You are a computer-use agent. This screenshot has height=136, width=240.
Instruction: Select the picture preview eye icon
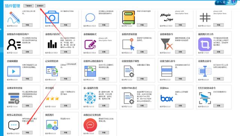[x=52, y=125]
